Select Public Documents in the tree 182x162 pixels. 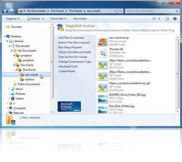pos(29,84)
